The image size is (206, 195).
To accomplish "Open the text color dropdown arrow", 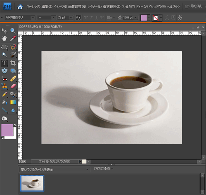I will coord(149,18).
